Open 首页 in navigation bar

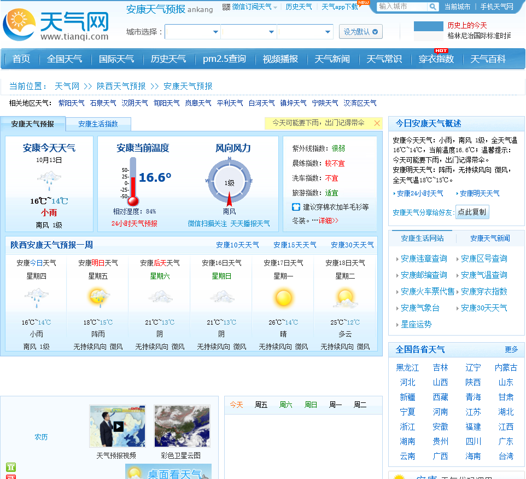21,59
